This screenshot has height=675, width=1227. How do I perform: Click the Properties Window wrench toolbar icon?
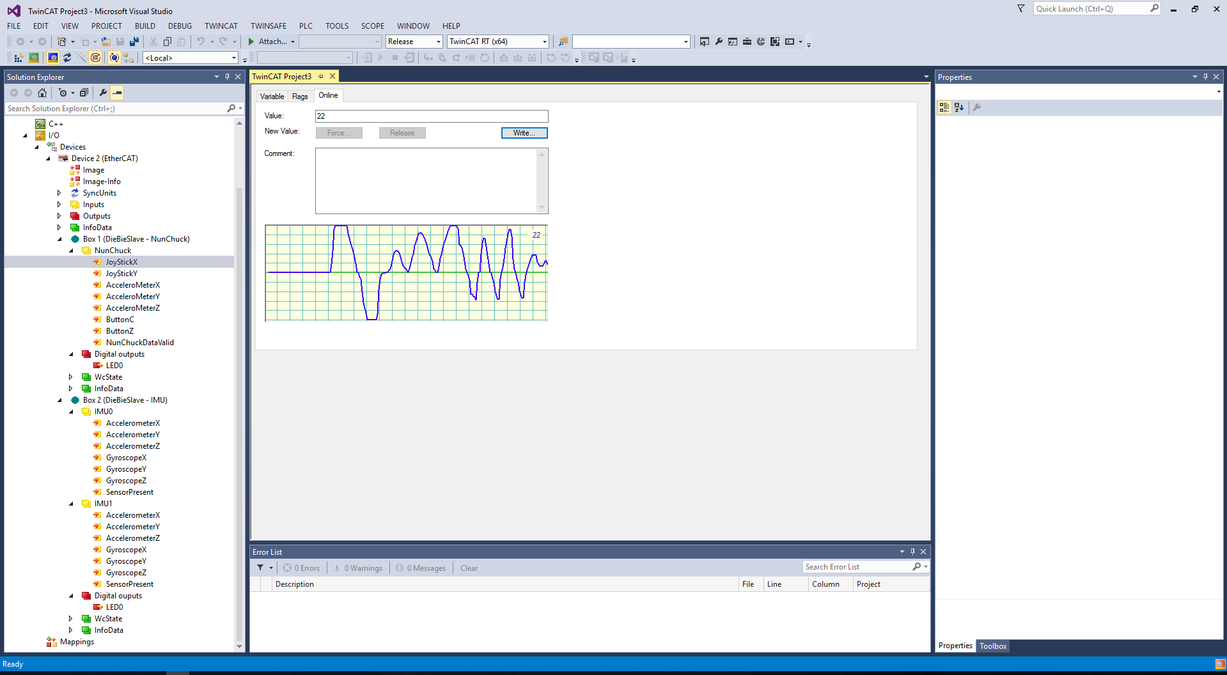(x=719, y=42)
